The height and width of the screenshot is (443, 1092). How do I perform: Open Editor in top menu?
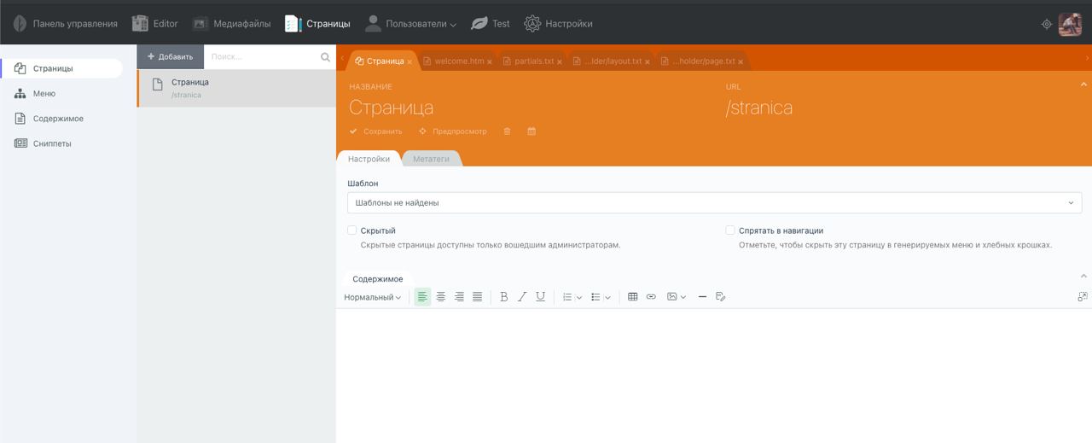tap(155, 24)
